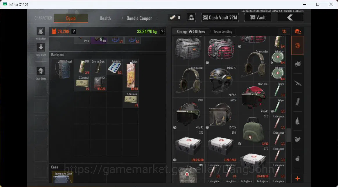Maximize the Infinix X1101 window
Screen dimensions: 338x187
317,4
